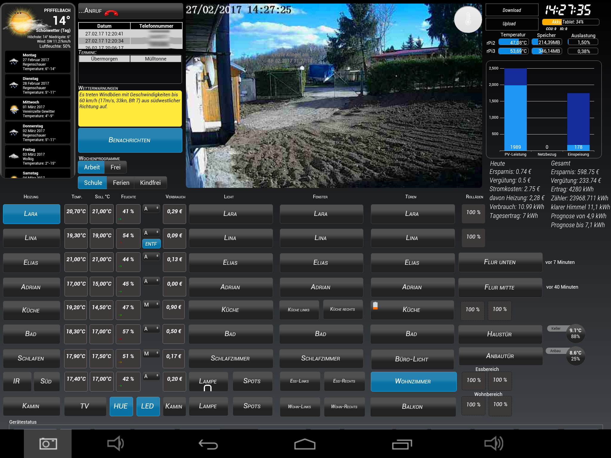The image size is (611, 458).
Task: Tap the volume down speaker icon
Action: 115,443
